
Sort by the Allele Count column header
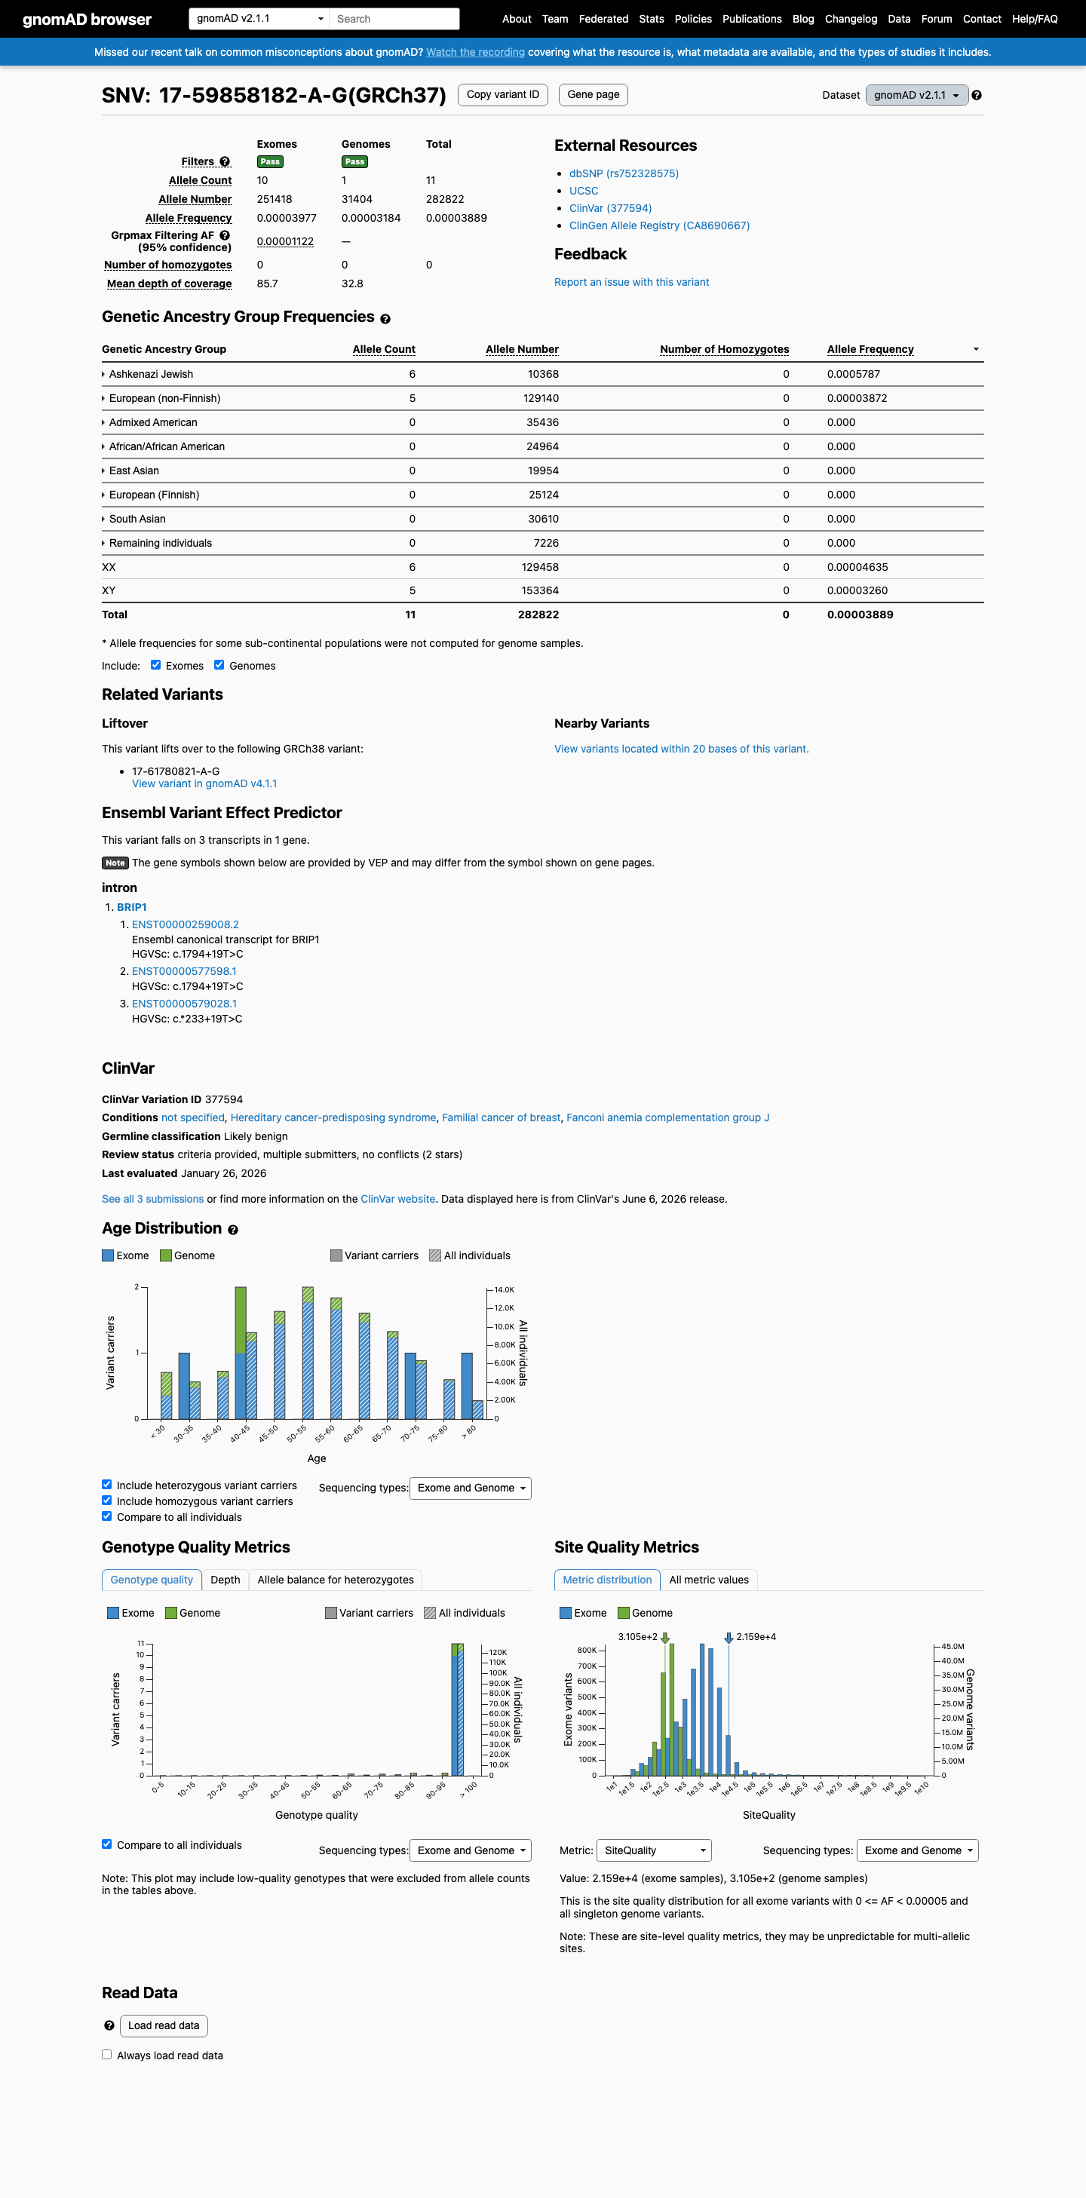384,349
